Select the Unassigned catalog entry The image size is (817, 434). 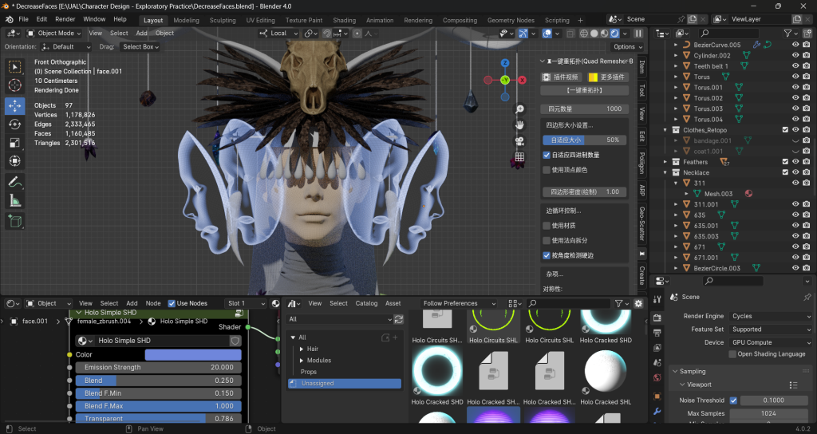[345, 383]
